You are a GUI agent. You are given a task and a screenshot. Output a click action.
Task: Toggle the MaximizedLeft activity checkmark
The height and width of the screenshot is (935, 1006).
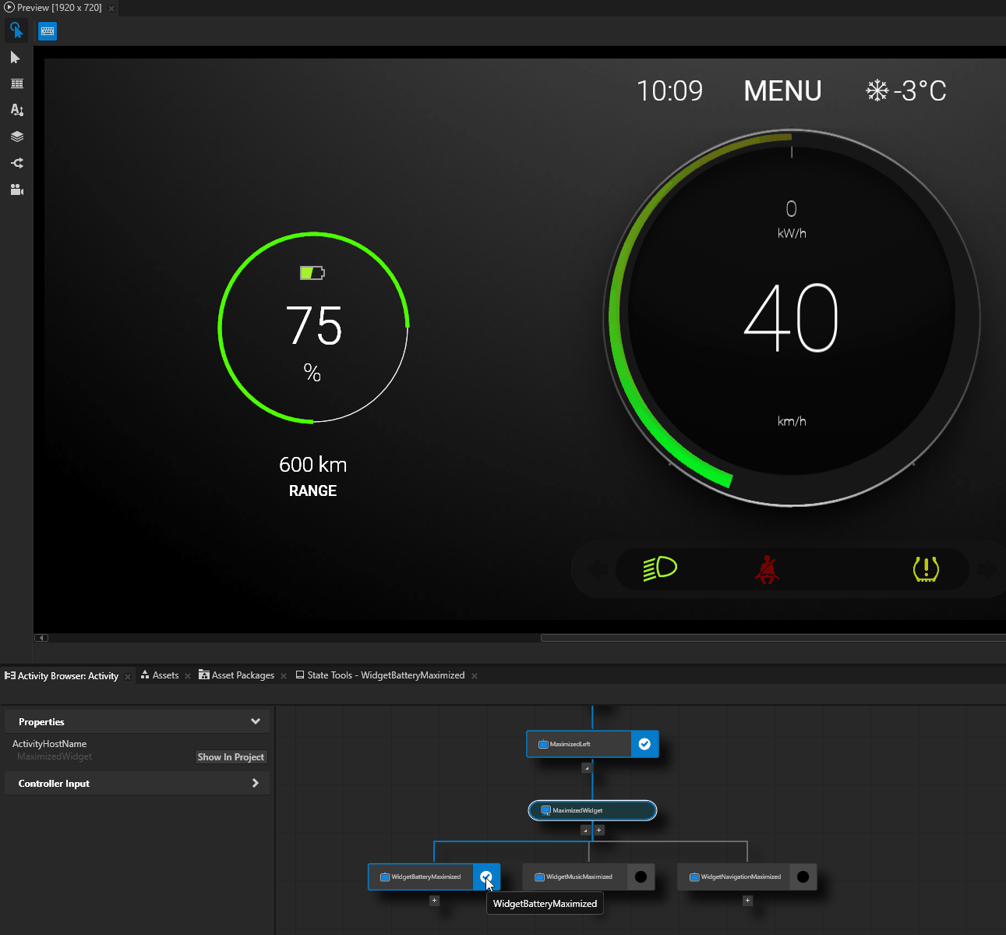pos(644,744)
